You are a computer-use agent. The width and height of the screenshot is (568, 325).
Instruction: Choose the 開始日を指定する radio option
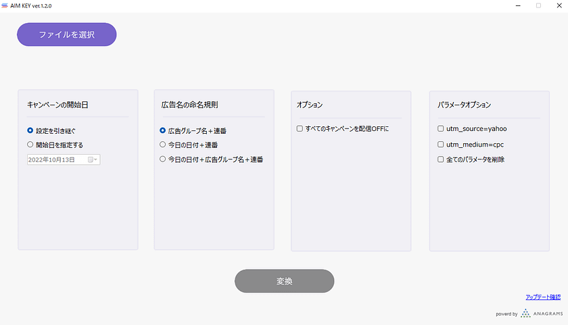(30, 145)
